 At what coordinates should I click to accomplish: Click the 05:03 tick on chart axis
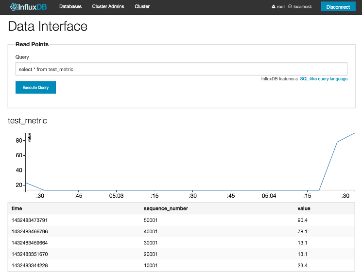[116, 196]
